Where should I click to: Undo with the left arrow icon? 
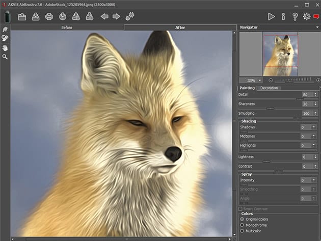pos(104,16)
